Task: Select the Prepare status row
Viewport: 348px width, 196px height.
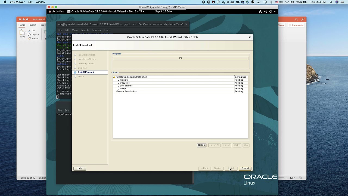Action: (x=181, y=80)
